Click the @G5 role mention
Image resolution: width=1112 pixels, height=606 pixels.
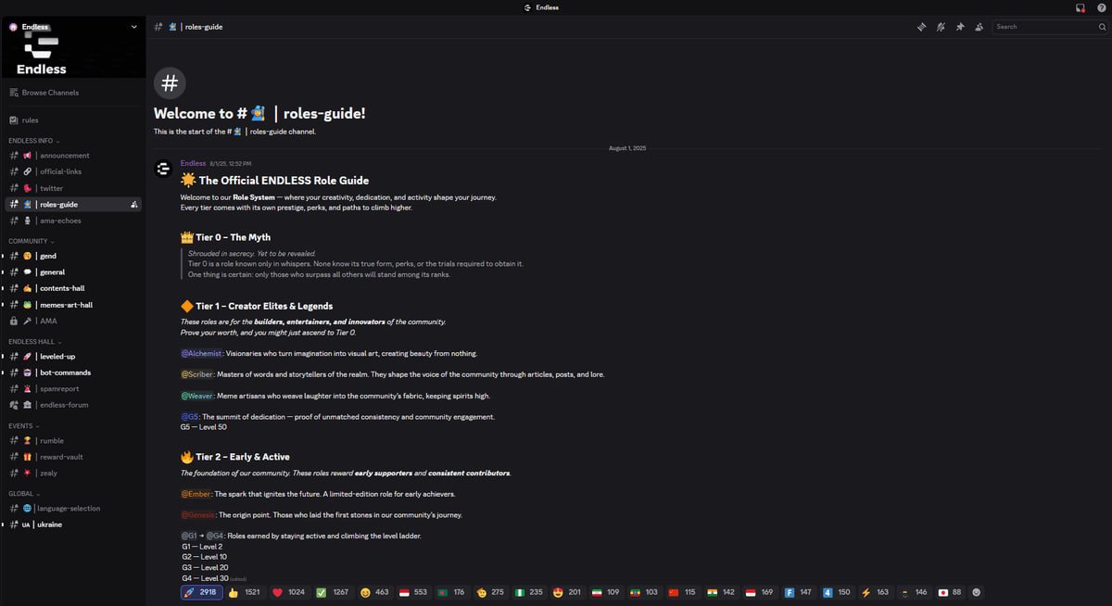pyautogui.click(x=189, y=417)
